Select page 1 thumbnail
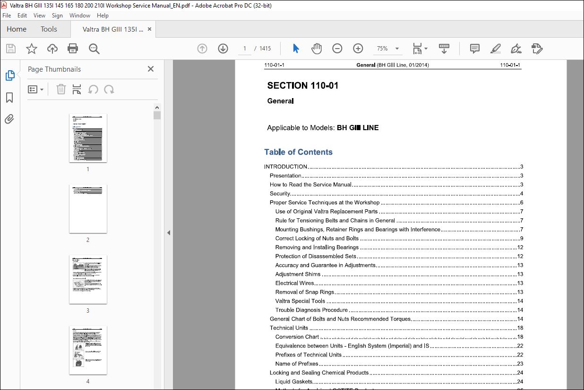 pos(88,138)
